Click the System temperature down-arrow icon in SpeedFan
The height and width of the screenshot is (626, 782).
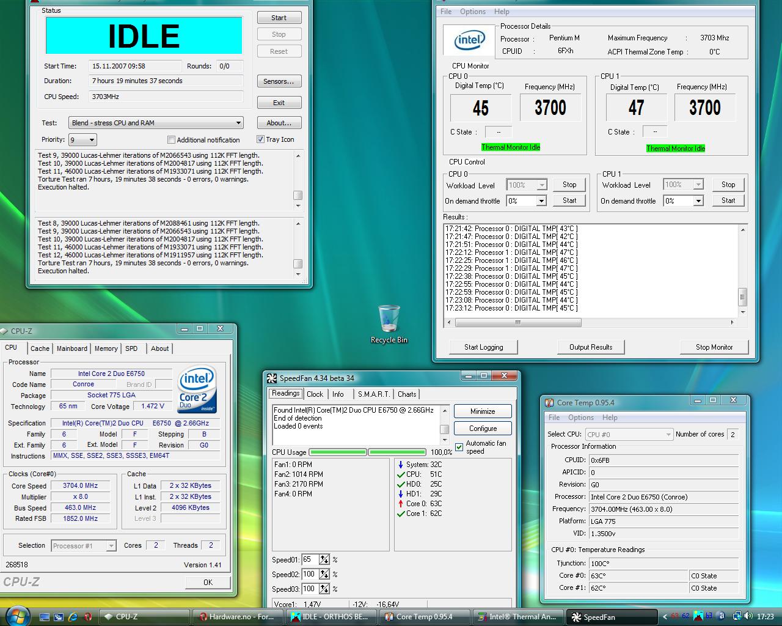401,465
